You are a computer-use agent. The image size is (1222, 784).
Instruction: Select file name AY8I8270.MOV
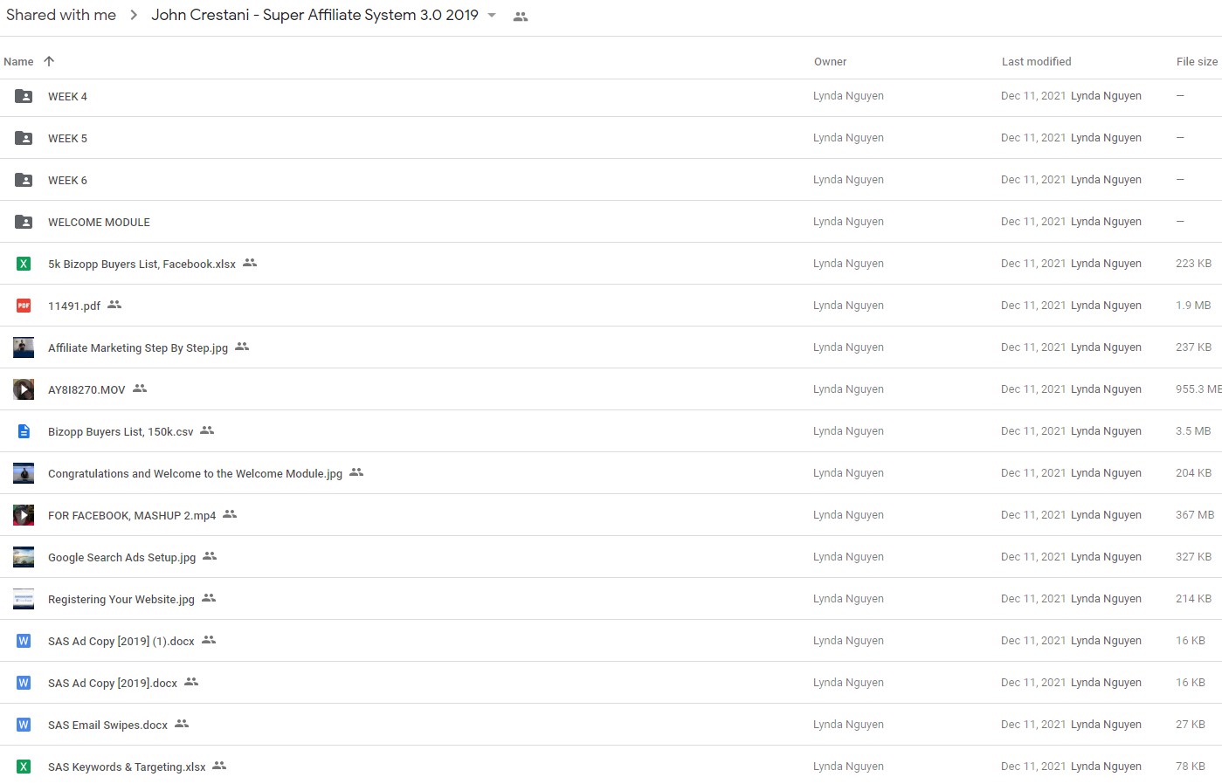[x=86, y=390]
